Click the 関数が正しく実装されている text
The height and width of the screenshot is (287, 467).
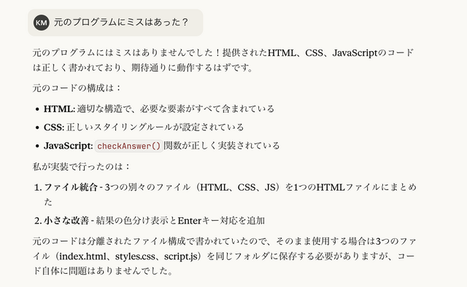pos(222,146)
